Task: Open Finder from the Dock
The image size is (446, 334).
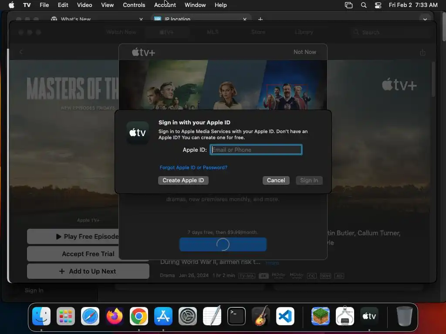Action: coord(41,316)
